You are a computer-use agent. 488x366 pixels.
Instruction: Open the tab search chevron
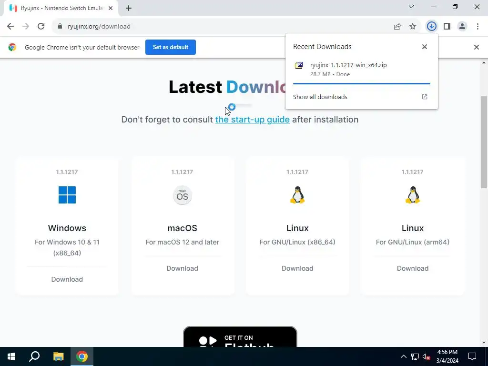pyautogui.click(x=411, y=7)
